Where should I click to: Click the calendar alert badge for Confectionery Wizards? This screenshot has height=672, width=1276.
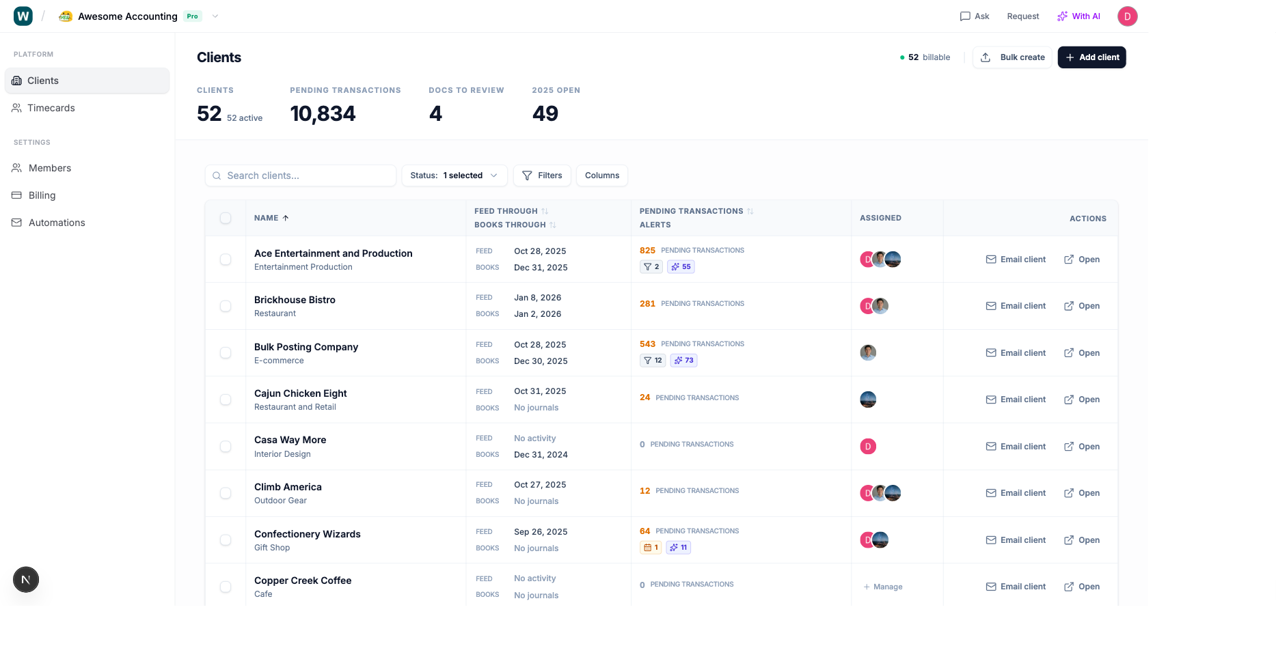tap(651, 548)
